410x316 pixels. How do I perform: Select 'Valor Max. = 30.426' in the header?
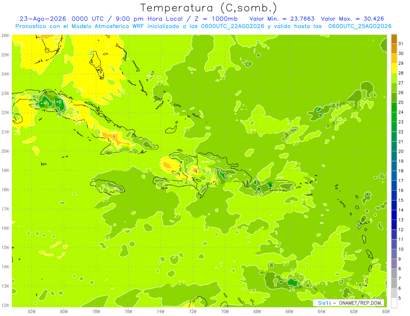click(x=353, y=19)
